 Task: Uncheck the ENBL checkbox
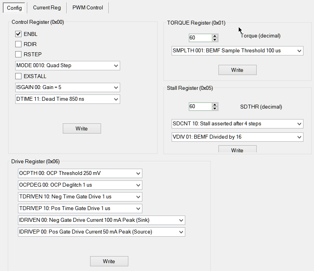(x=18, y=34)
